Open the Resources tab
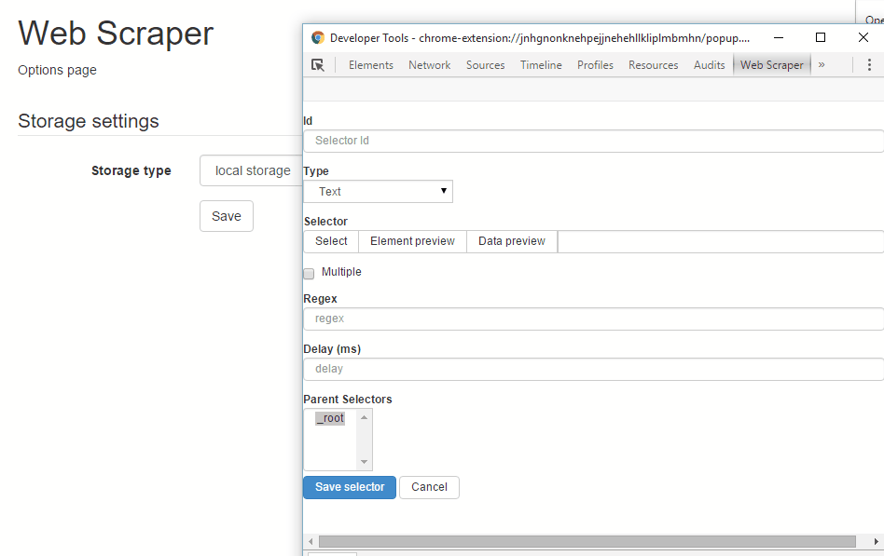 pyautogui.click(x=654, y=65)
